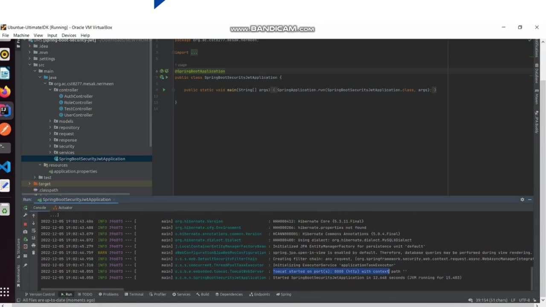The height and width of the screenshot is (307, 546).
Task: Click the camera thread dump icon
Action: click(x=25, y=232)
